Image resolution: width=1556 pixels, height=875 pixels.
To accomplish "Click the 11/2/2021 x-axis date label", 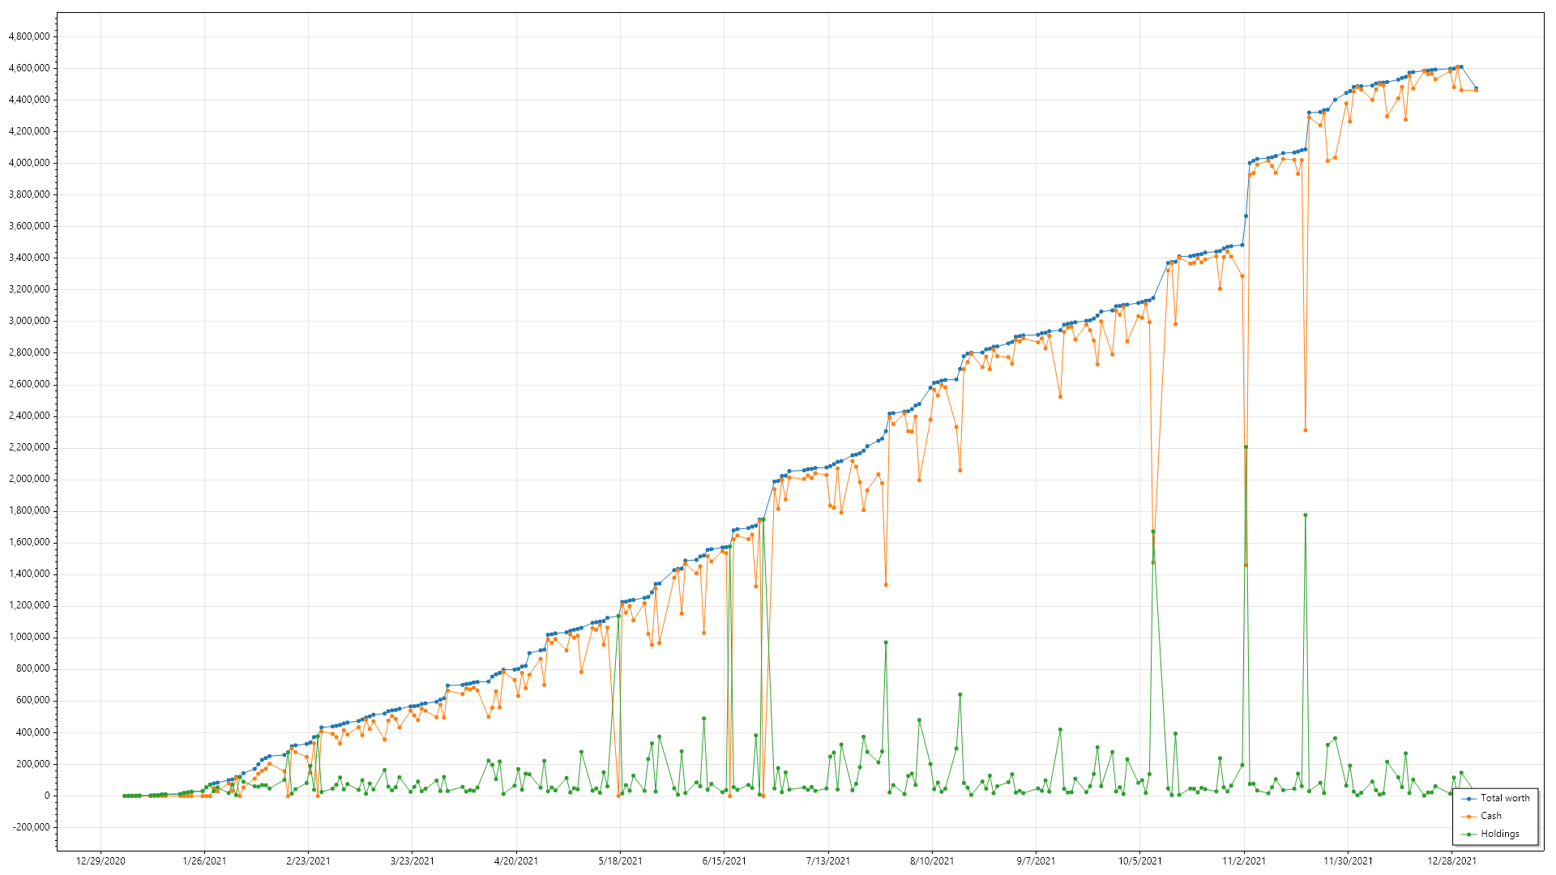I will (1244, 861).
